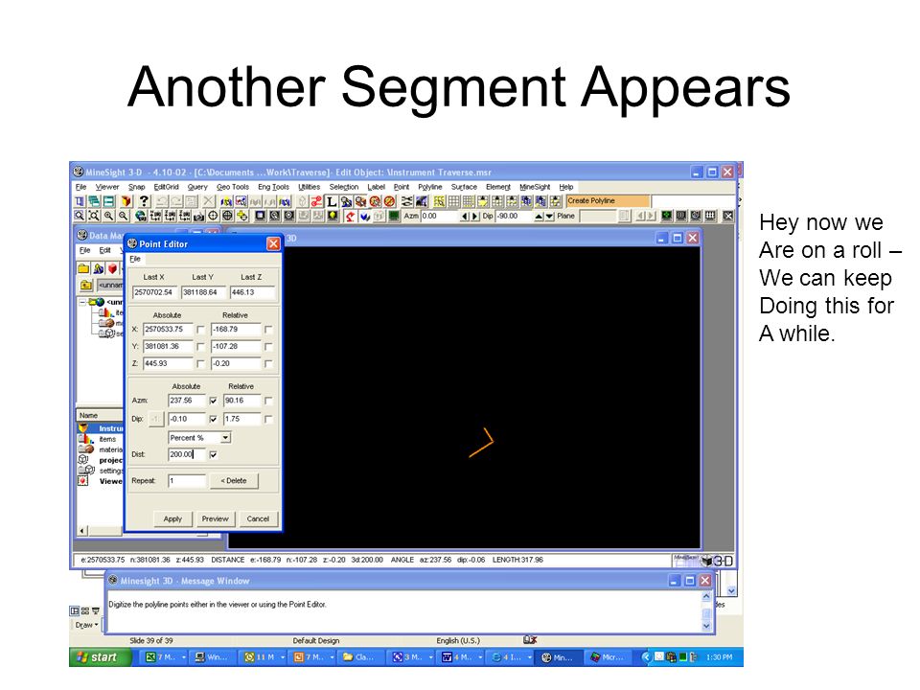920x690 pixels.
Task: Click the Dip up arrow in viewer toolbar
Action: point(540,216)
